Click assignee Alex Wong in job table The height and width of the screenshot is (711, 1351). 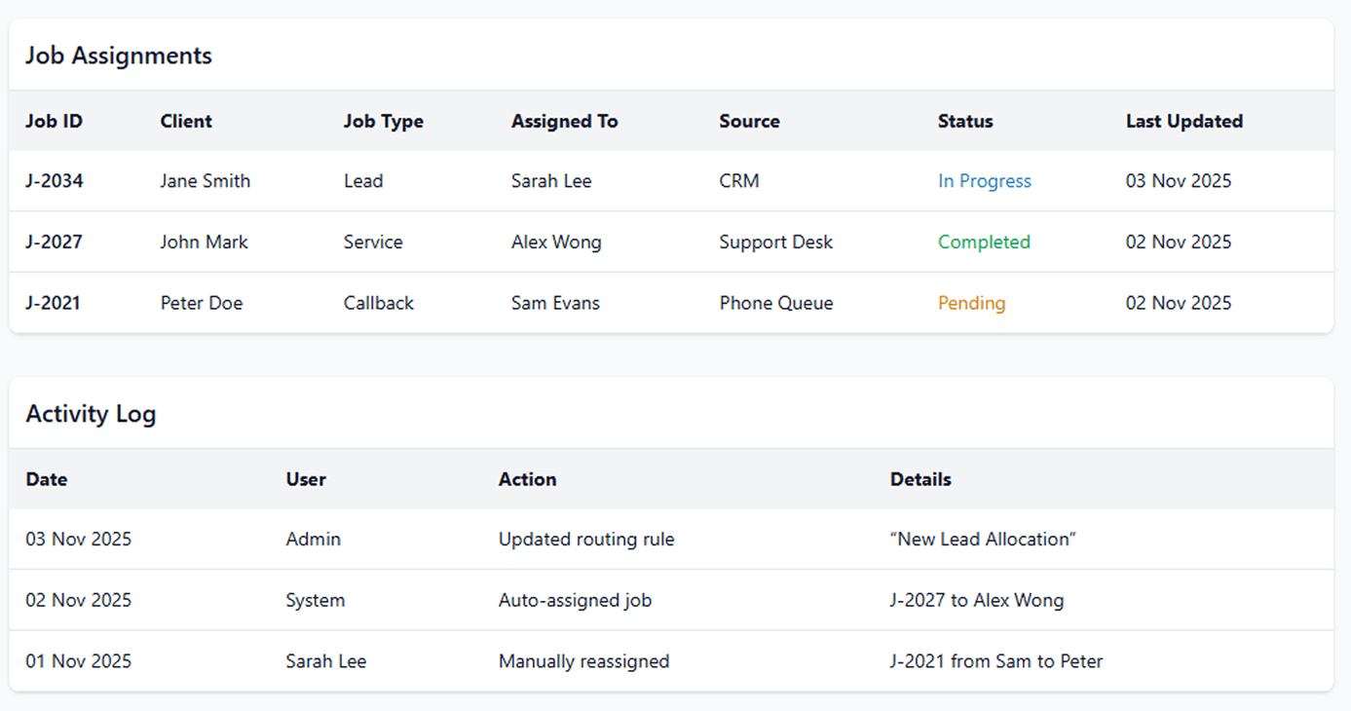point(555,243)
